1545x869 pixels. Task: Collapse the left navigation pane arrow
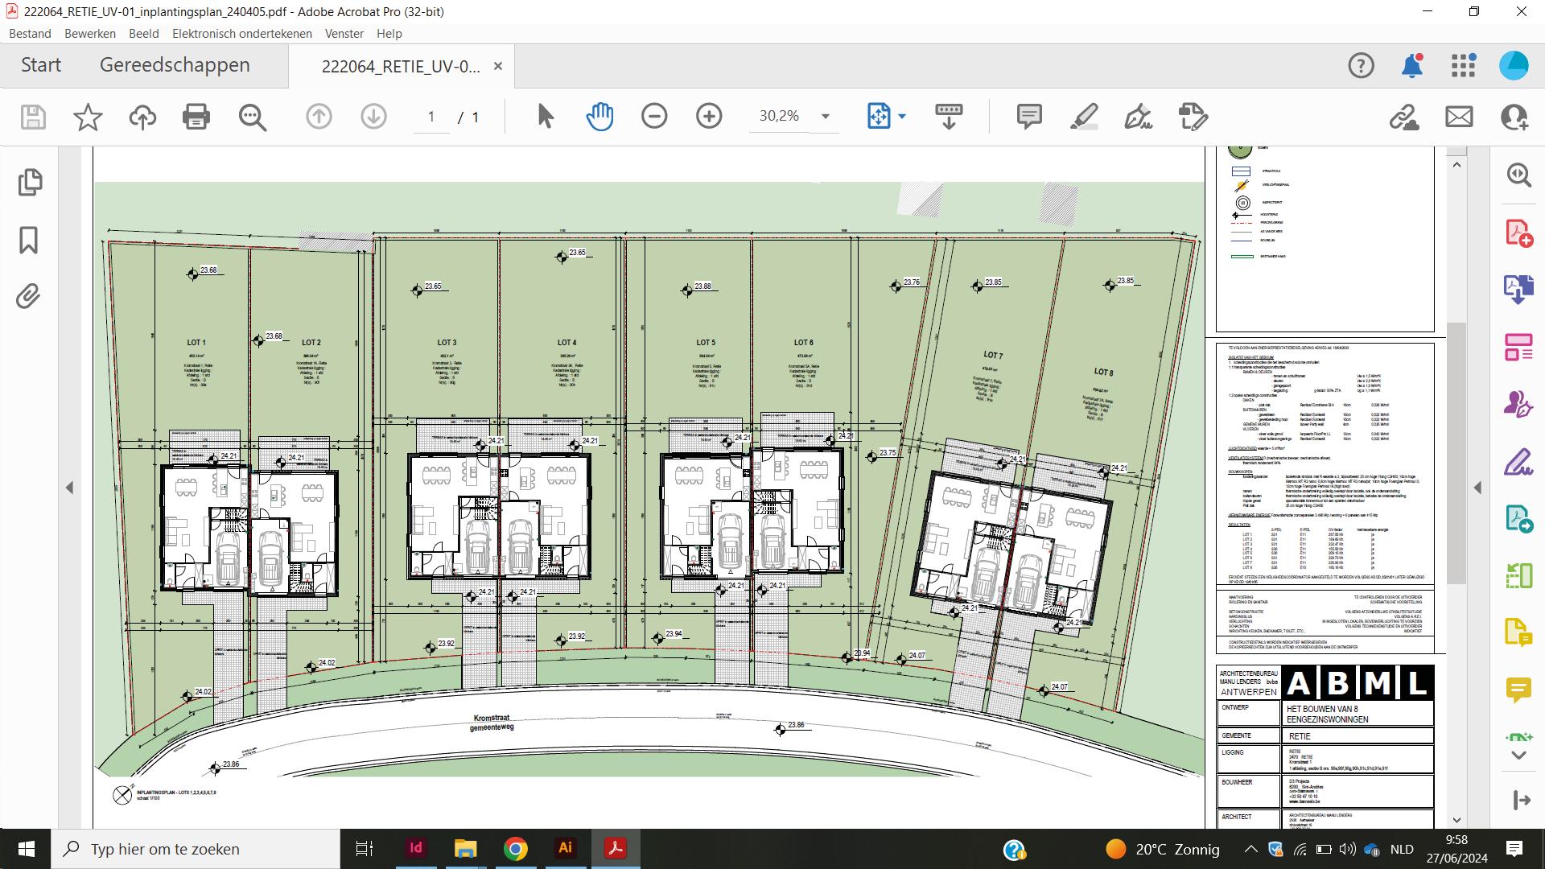click(69, 488)
